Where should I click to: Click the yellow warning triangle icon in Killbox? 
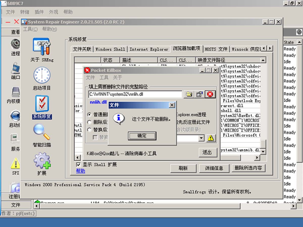pyautogui.click(x=211, y=138)
